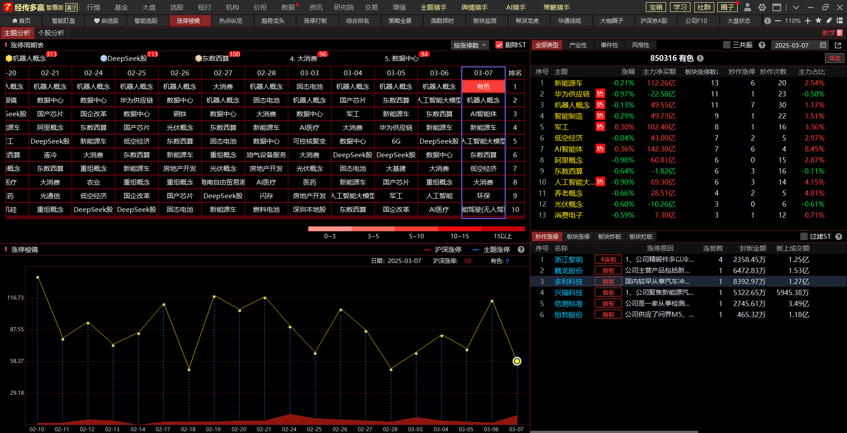847x433 pixels.
Task: Switch to the 张停打板 tab
Action: [315, 21]
